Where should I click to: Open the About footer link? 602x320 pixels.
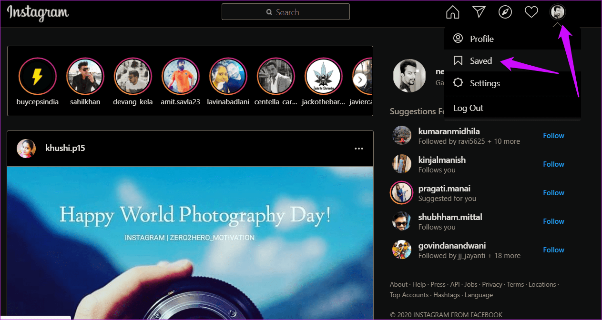click(398, 284)
